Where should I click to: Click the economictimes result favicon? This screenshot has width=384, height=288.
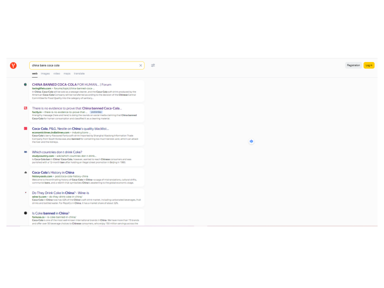[x=26, y=128]
